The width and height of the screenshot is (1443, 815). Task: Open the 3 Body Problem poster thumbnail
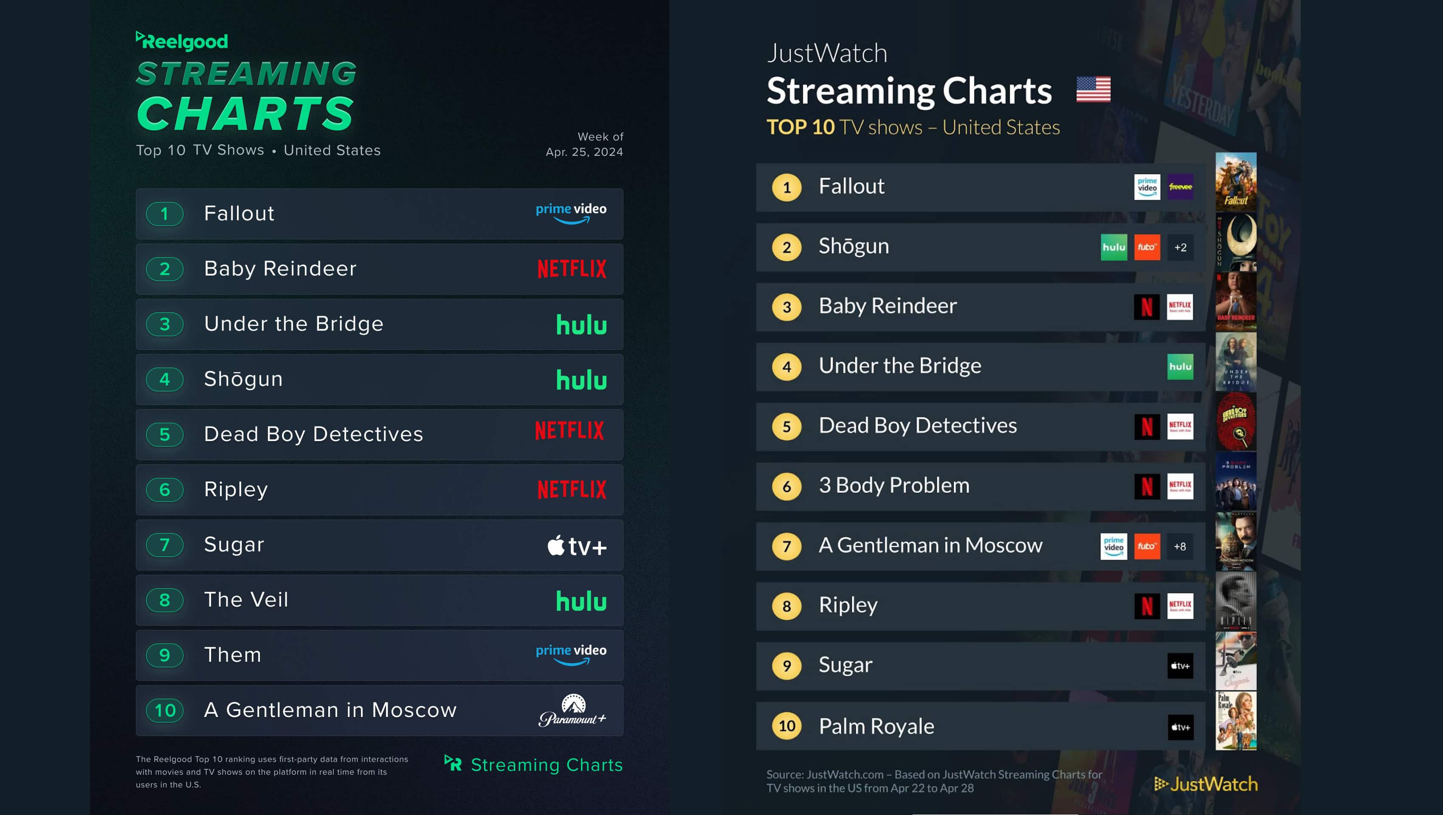point(1236,481)
